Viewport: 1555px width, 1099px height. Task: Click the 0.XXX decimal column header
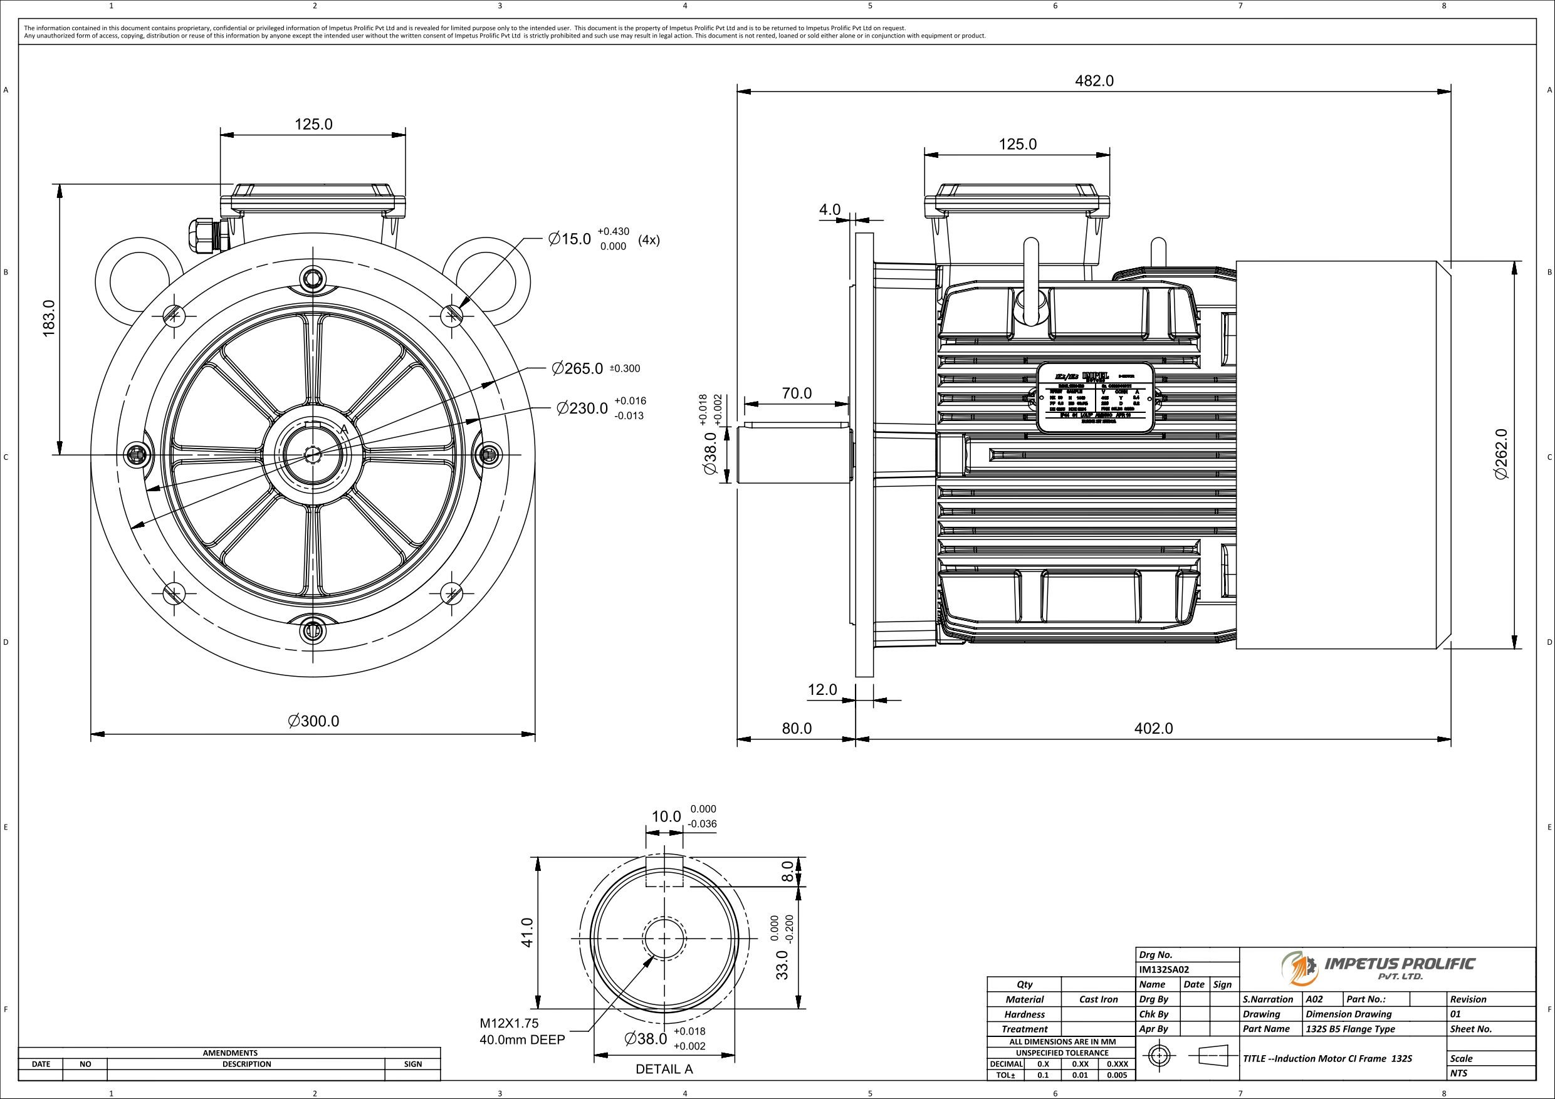pos(1117,1064)
